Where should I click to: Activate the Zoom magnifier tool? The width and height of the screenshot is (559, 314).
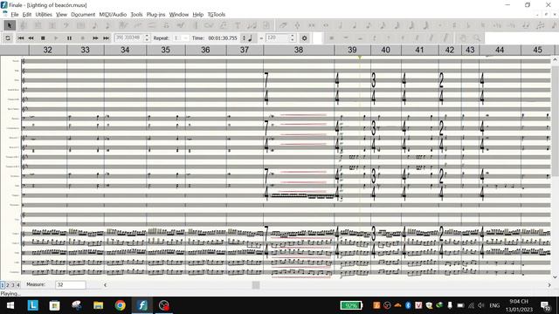click(x=477, y=38)
